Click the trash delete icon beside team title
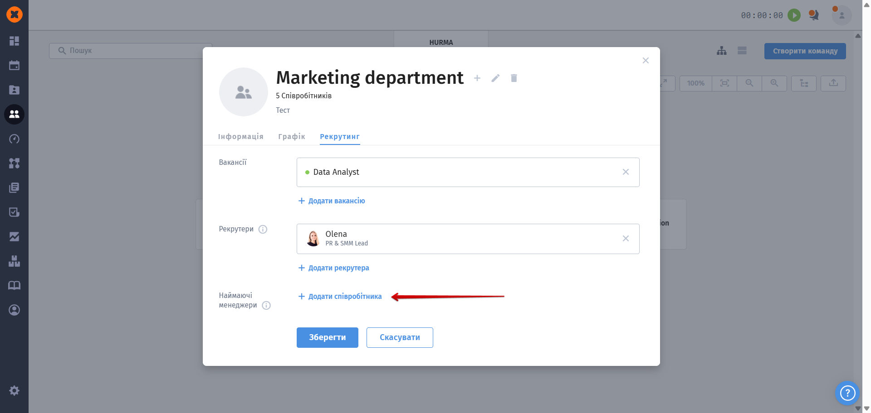Image resolution: width=871 pixels, height=413 pixels. coord(514,78)
